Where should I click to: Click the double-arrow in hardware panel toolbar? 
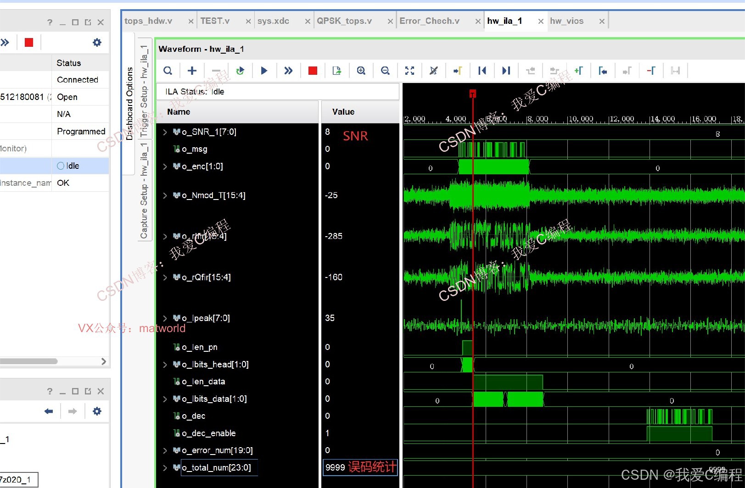5,43
